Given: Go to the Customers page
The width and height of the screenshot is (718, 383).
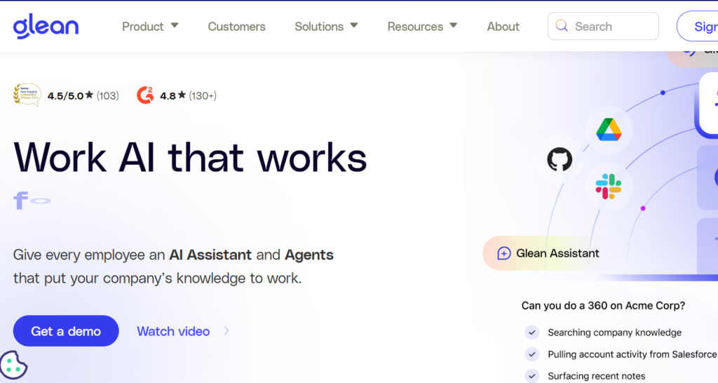Looking at the screenshot, I should pos(237,27).
